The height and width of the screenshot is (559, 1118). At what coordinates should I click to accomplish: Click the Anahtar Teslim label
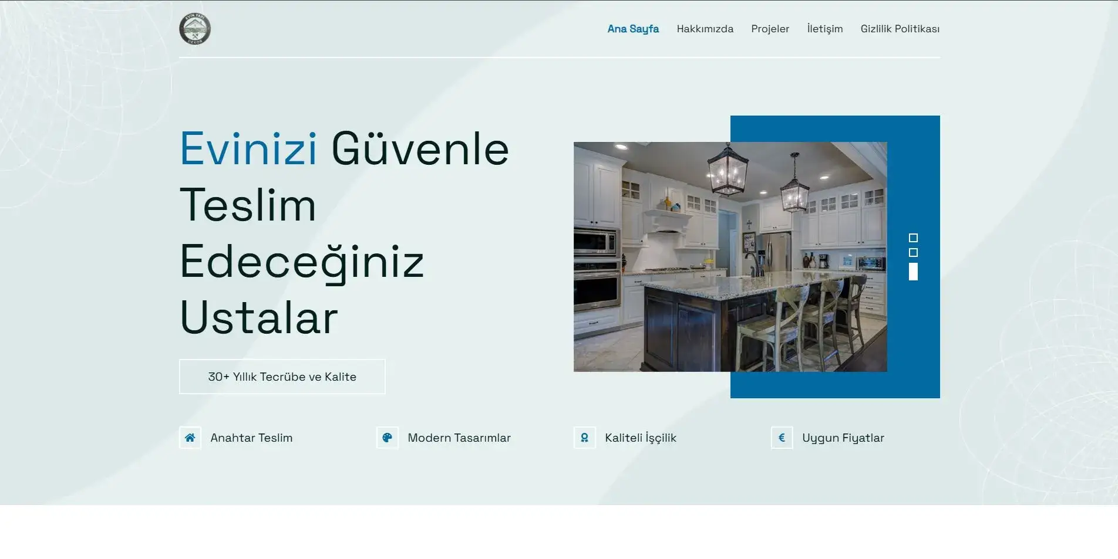[x=251, y=438]
